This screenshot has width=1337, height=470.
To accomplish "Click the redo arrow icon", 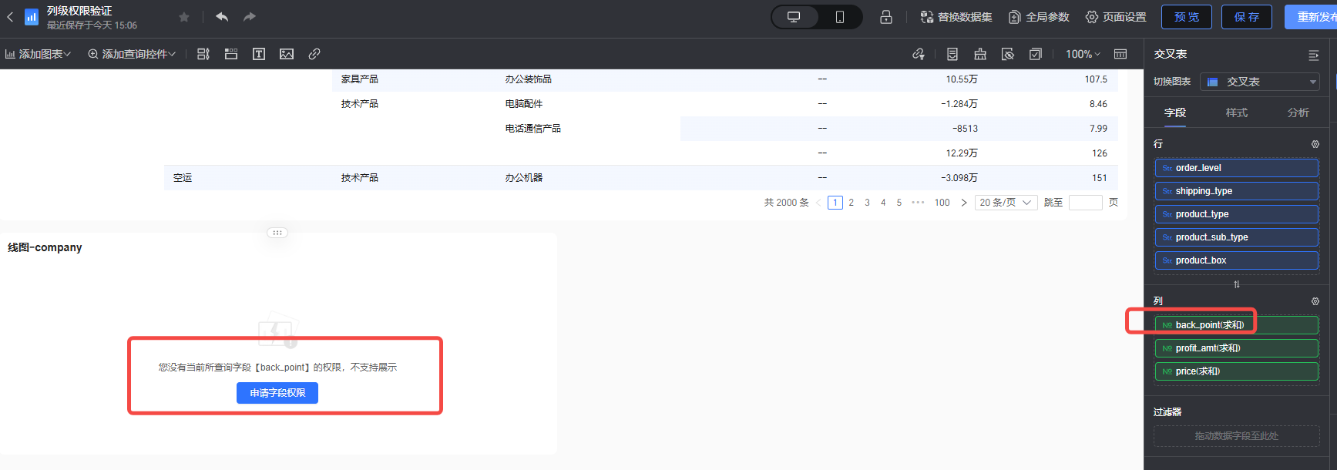I will [x=250, y=17].
